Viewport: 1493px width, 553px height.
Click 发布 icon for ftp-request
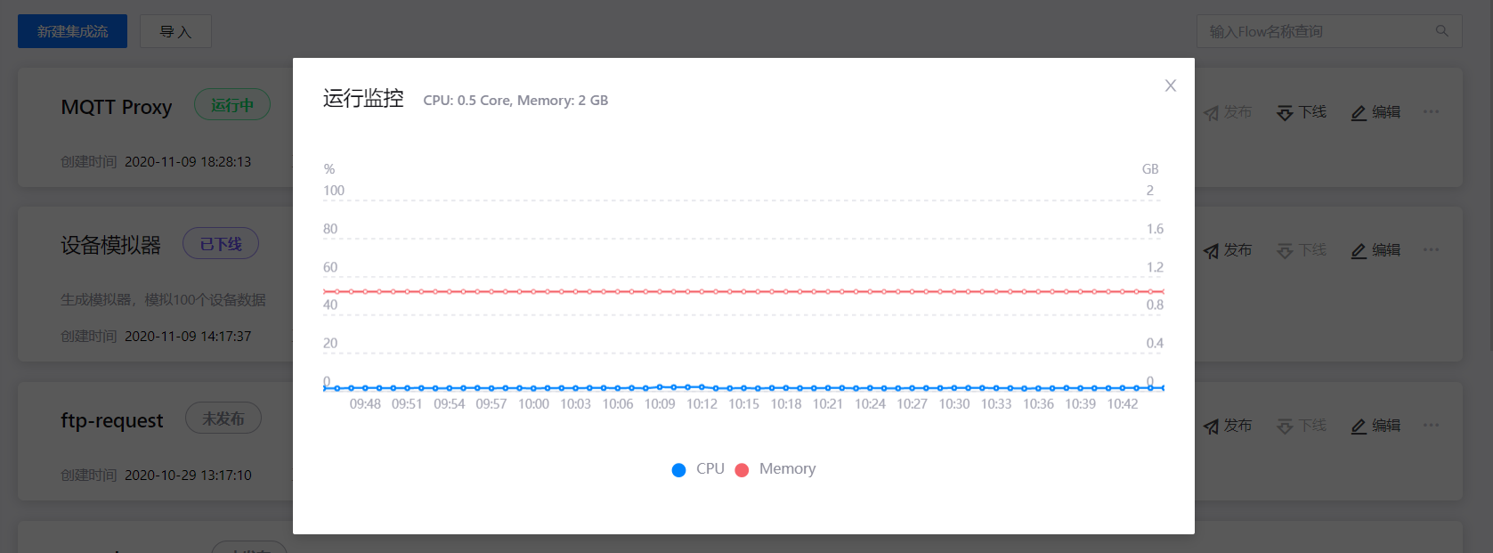click(x=1212, y=427)
